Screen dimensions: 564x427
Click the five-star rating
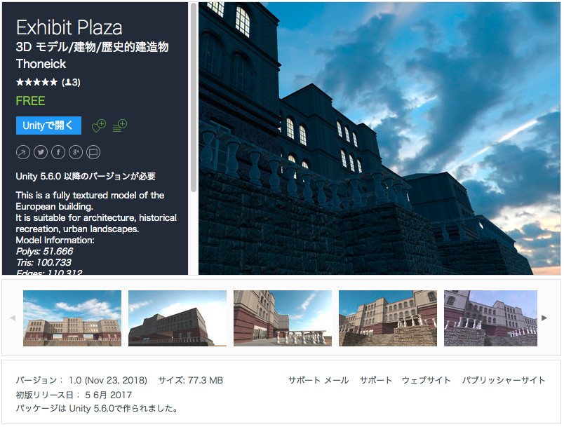[x=36, y=82]
